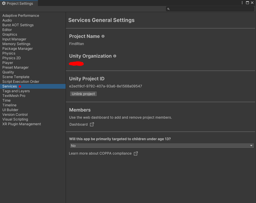Click the Unity Organization info icon
The height and width of the screenshot is (203, 256).
click(x=115, y=56)
